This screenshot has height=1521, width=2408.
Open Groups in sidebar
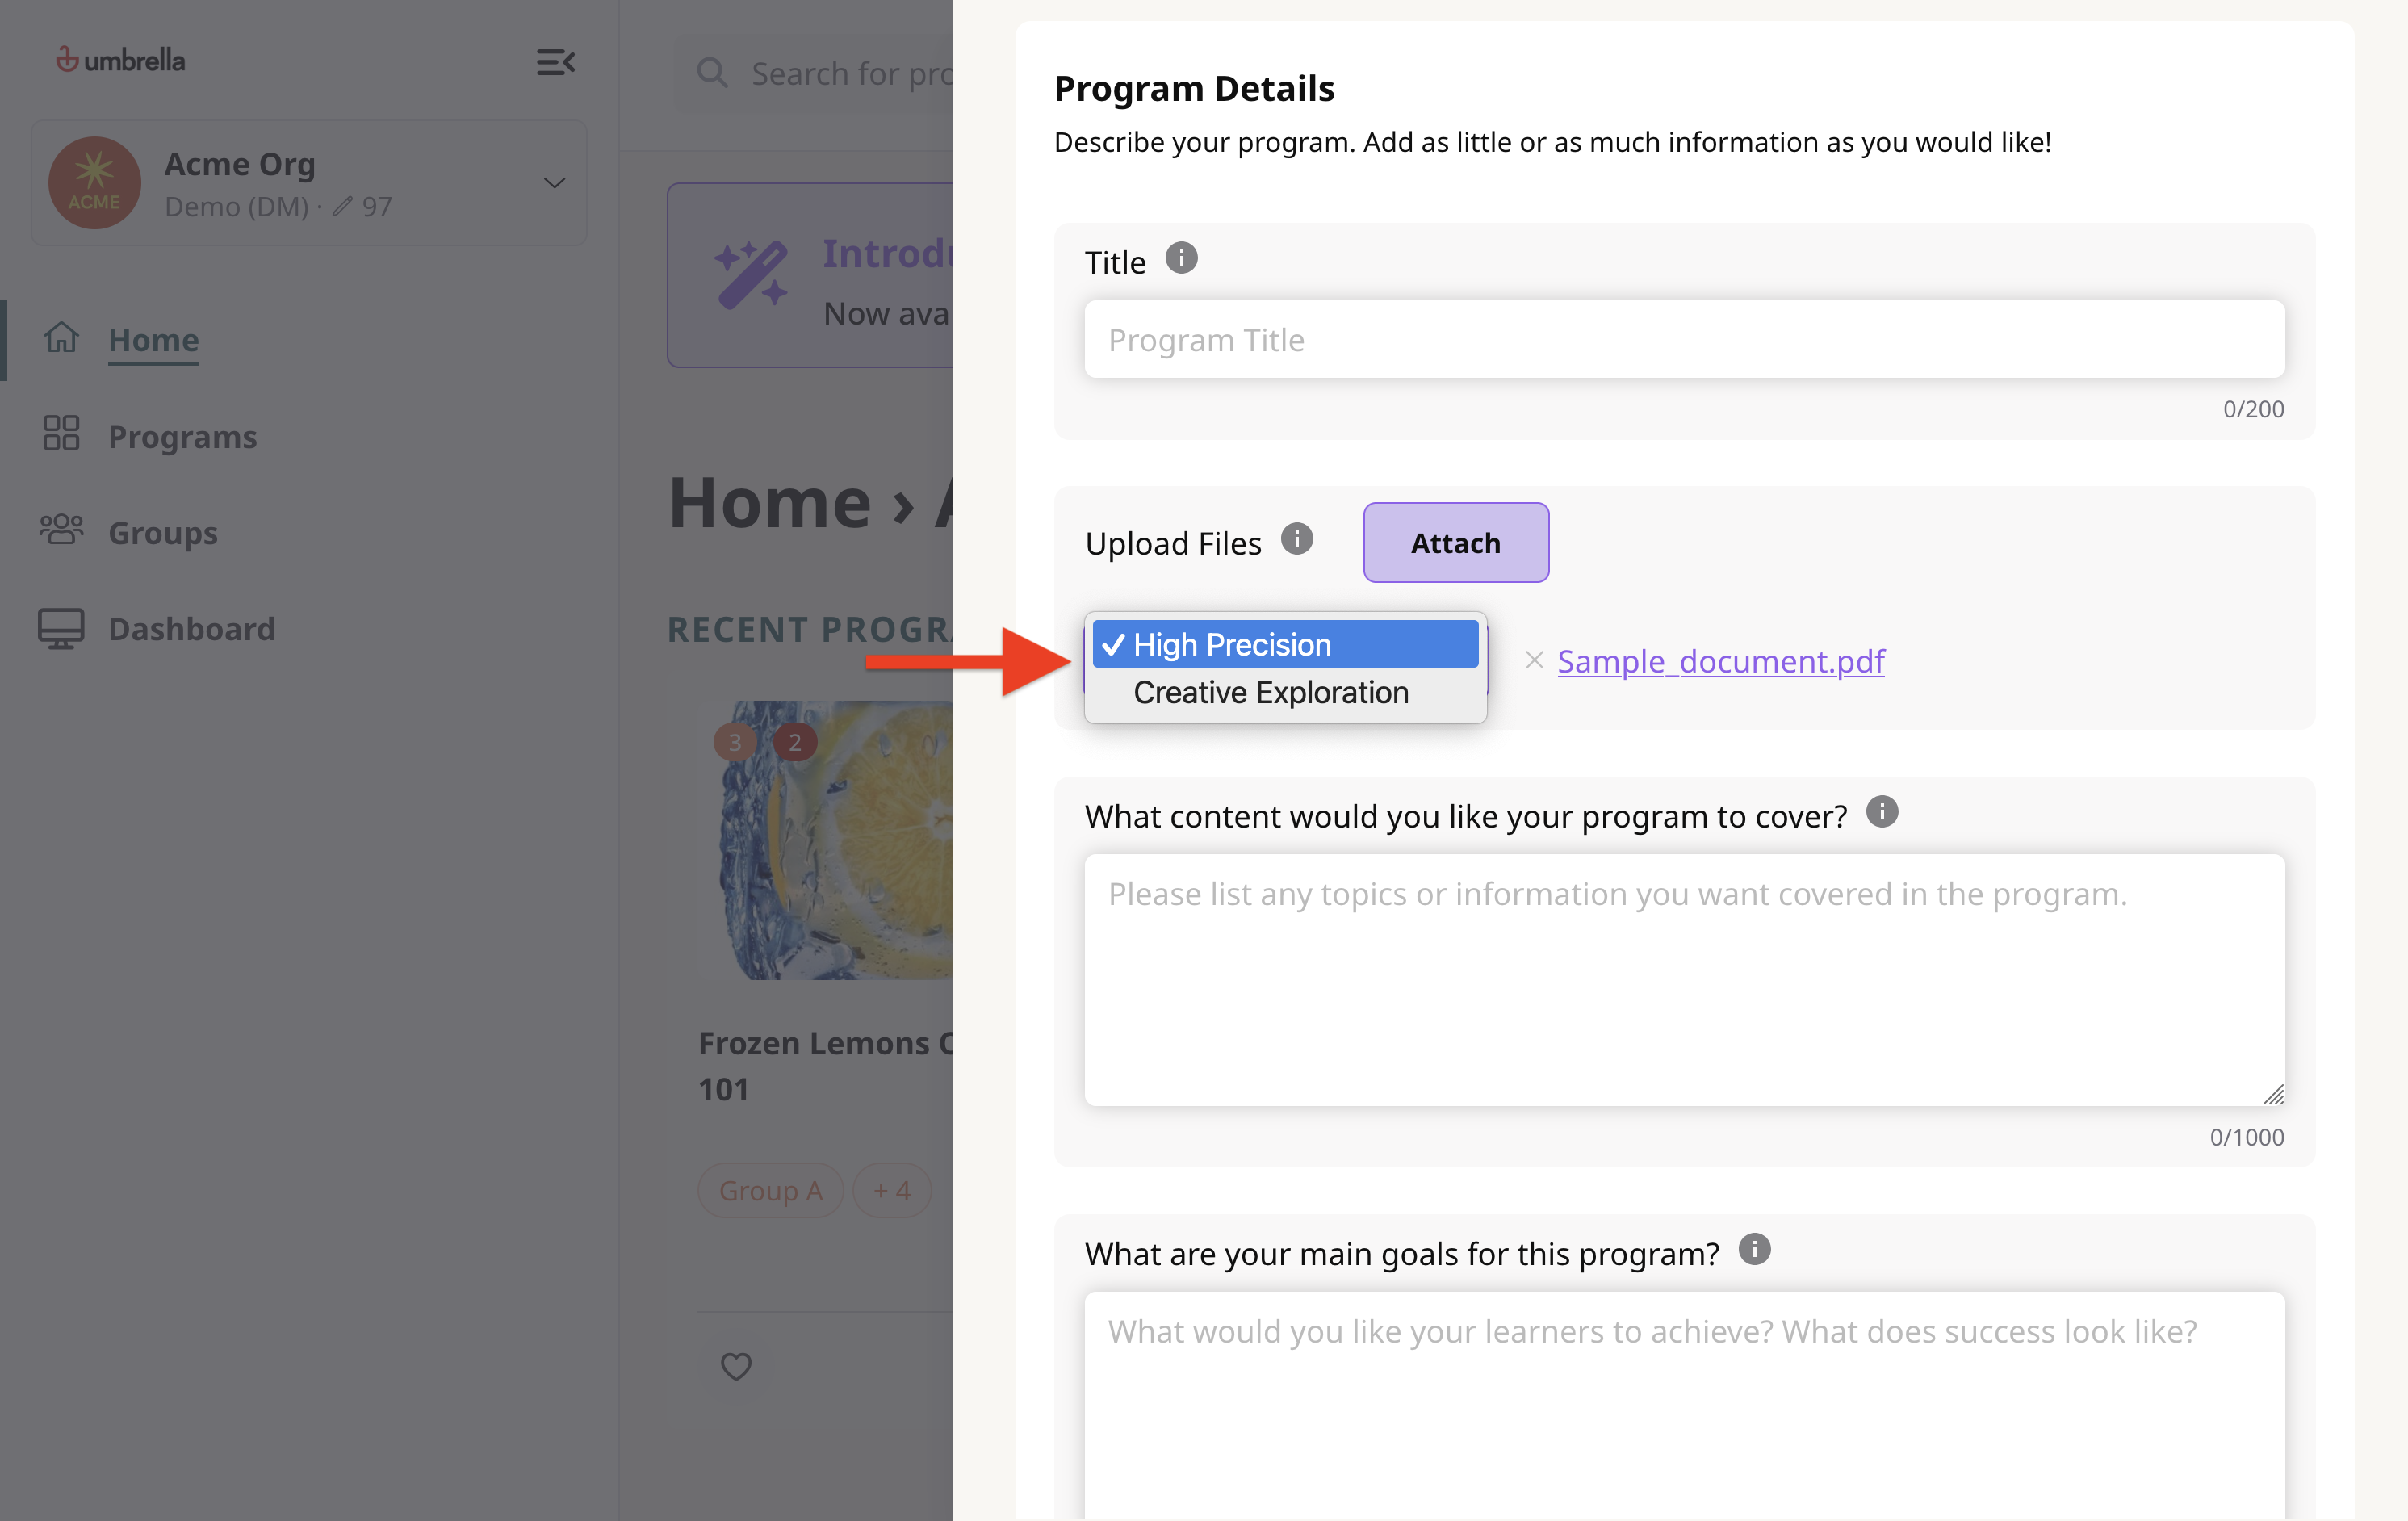[163, 533]
